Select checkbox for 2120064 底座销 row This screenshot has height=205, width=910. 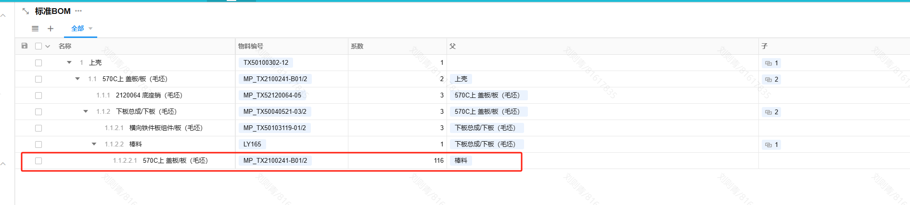click(x=38, y=96)
